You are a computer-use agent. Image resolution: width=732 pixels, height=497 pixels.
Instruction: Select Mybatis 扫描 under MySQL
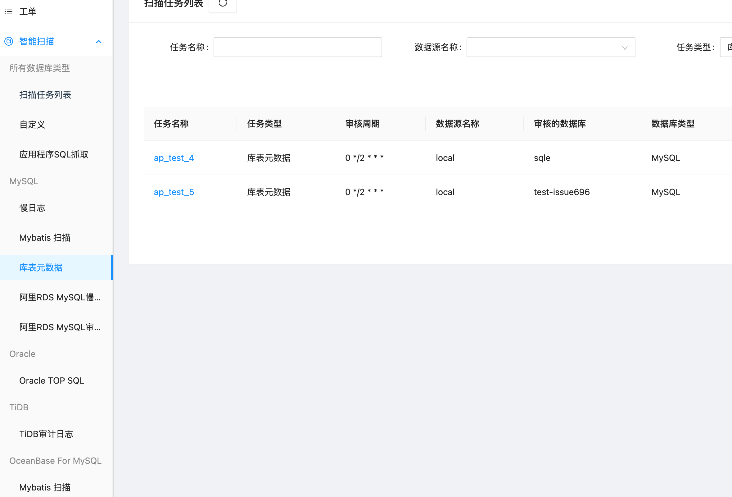tap(45, 238)
